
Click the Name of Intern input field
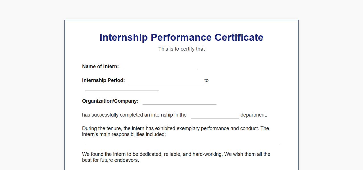[x=160, y=67]
